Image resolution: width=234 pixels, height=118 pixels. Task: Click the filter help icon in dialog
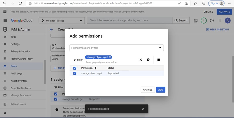[x=148, y=60]
